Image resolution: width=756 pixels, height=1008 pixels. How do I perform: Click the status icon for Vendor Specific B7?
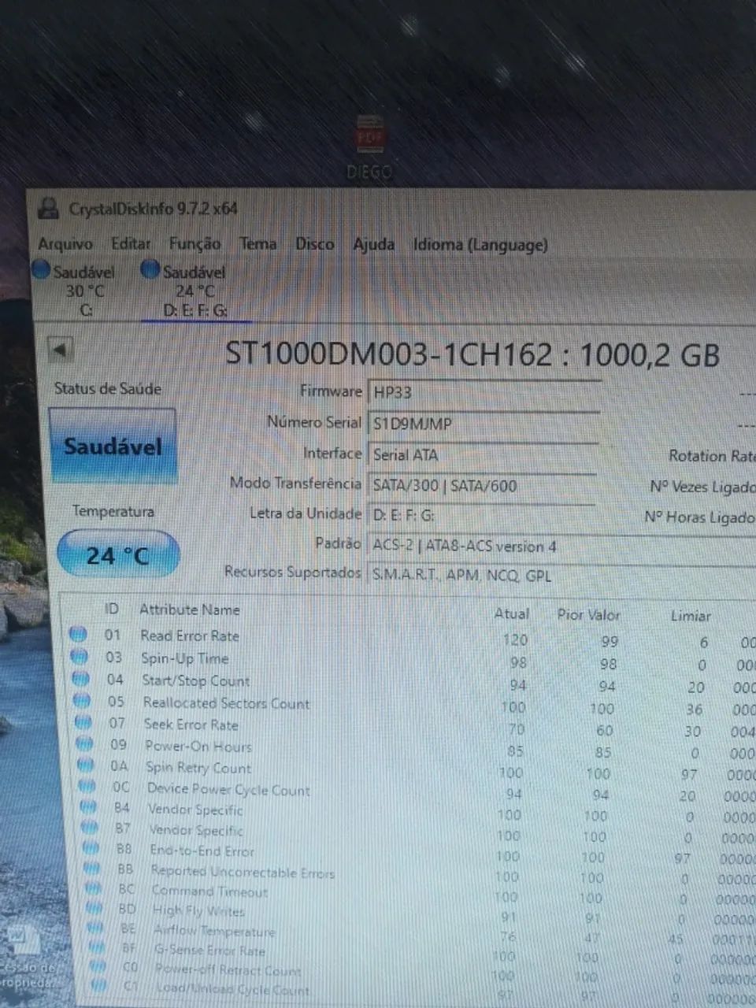[x=90, y=827]
